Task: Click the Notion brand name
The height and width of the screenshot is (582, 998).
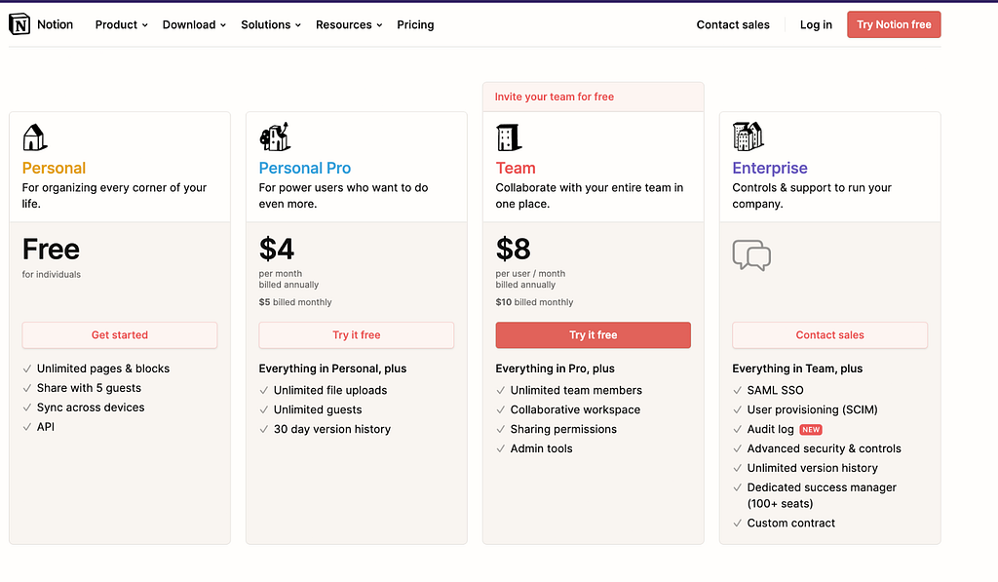Action: [55, 24]
